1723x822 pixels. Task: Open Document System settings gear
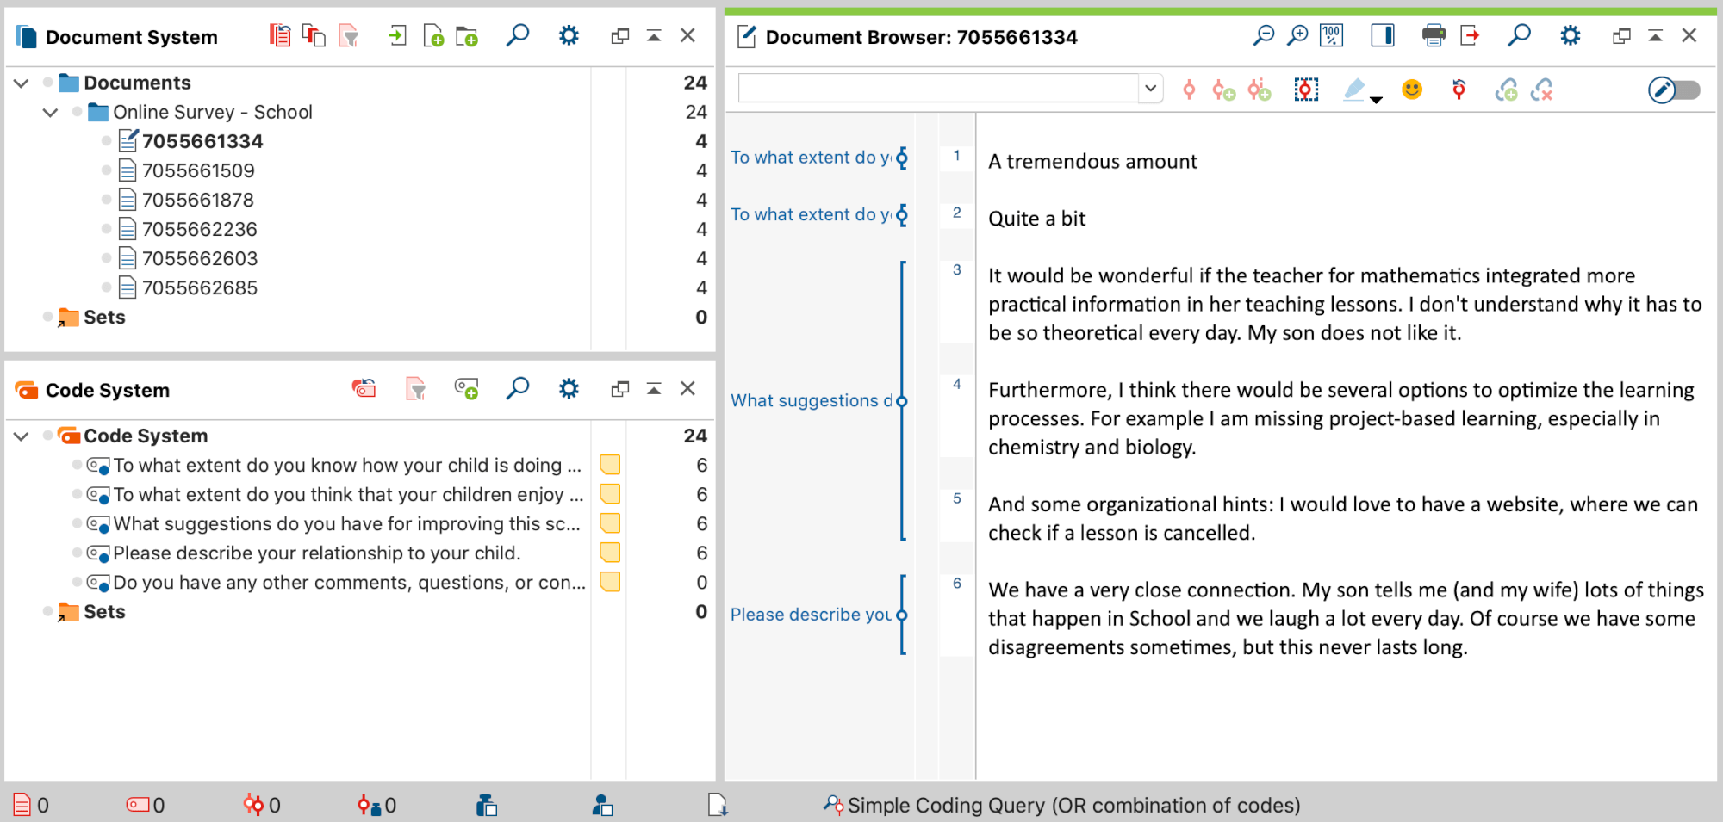(x=569, y=36)
